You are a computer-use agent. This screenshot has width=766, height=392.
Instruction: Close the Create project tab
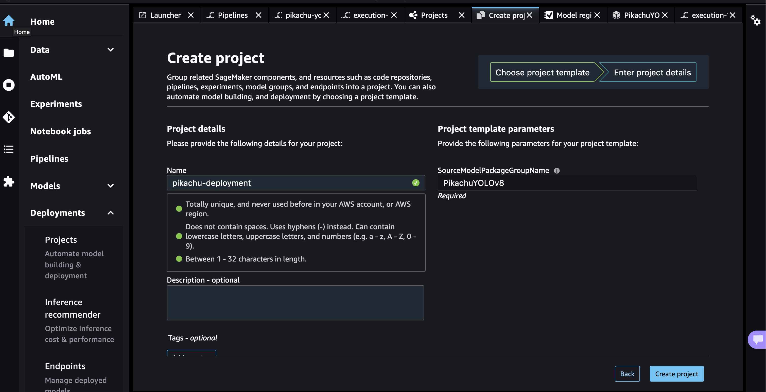pos(529,15)
